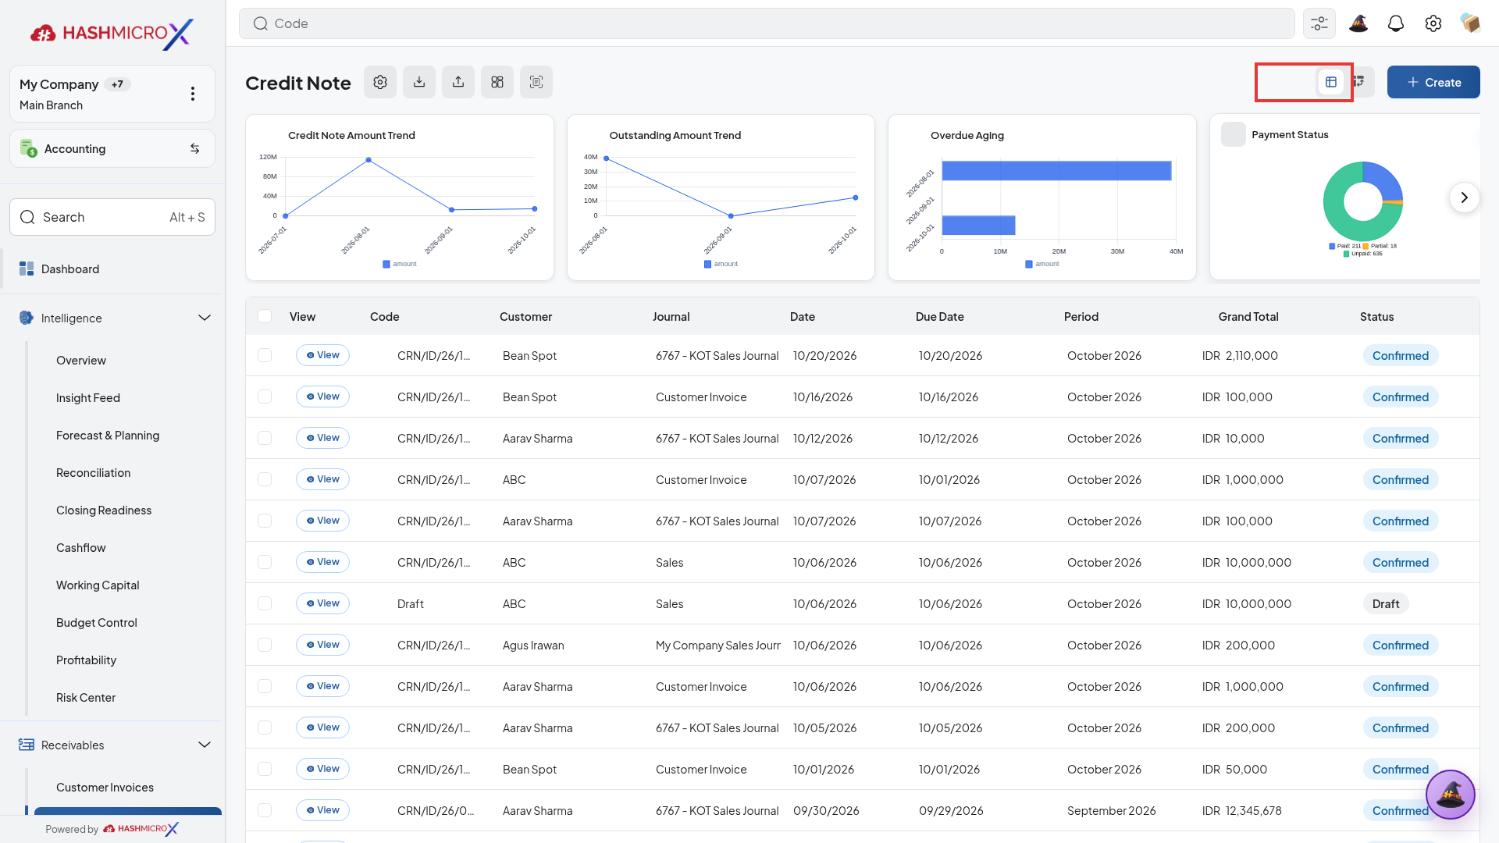Sort by Grand Total column header
Image resolution: width=1499 pixels, height=843 pixels.
(x=1248, y=316)
